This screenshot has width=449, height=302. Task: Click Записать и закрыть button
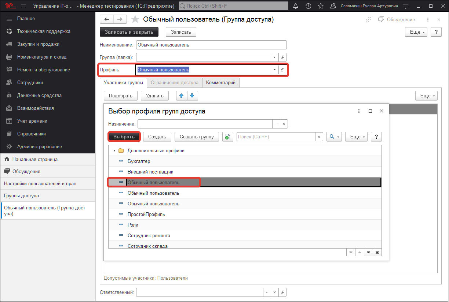129,32
